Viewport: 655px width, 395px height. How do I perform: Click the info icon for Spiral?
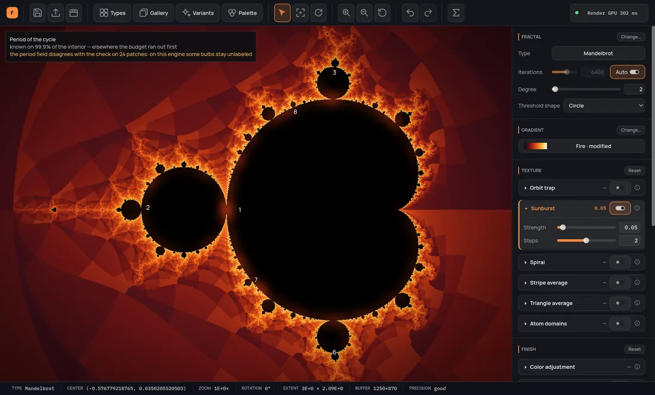tap(637, 262)
